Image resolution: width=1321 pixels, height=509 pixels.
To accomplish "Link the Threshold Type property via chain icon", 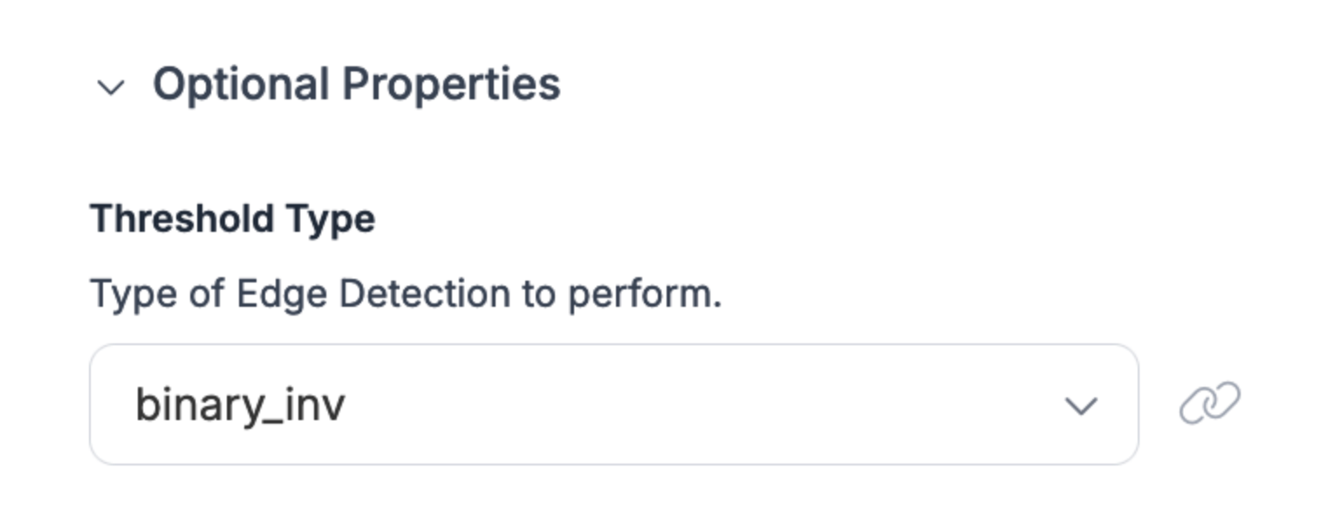I will coord(1209,404).
